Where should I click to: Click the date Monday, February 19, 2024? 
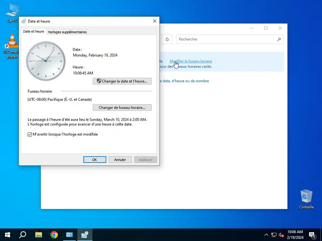[95, 55]
